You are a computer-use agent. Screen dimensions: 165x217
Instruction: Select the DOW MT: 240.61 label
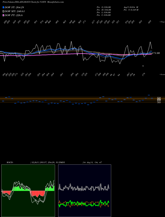point(15,12)
